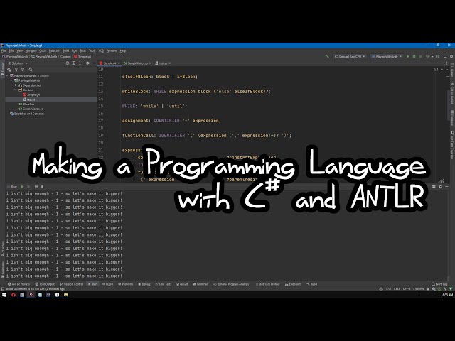
Task: Close the Simple.g4 editor tab
Action: (119, 63)
